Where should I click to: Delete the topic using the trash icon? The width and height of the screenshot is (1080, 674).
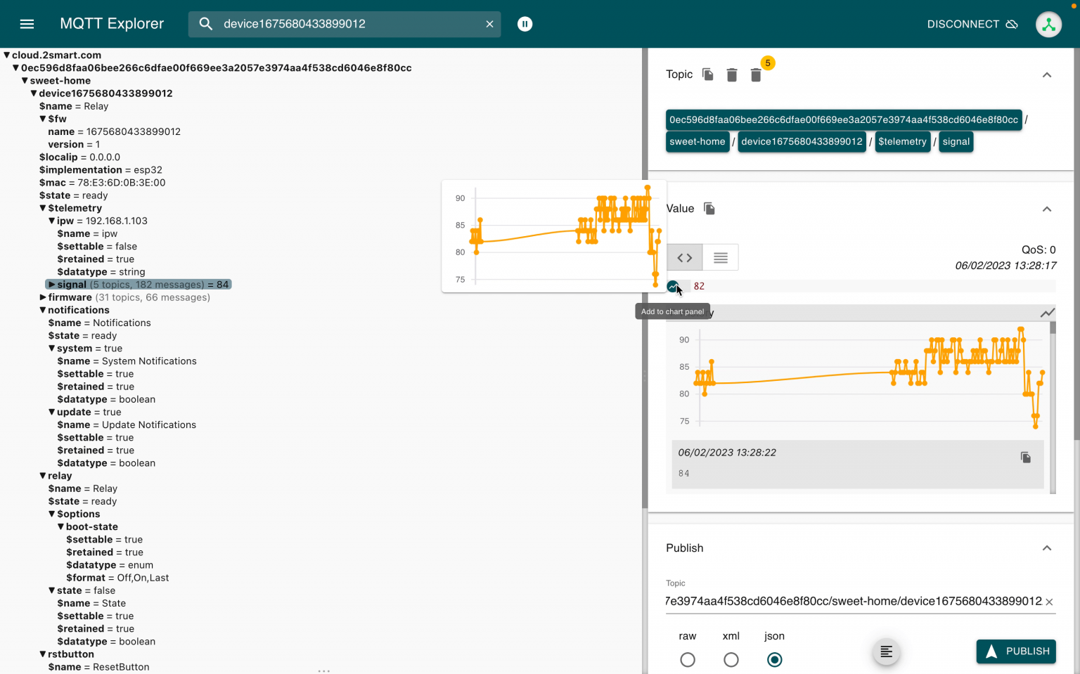click(731, 74)
